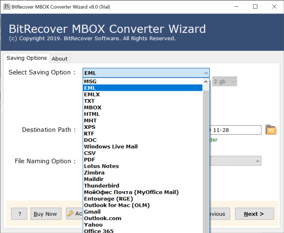Screen dimensions: 284x233
Task: Choose MBOX from the list
Action: tap(143, 108)
